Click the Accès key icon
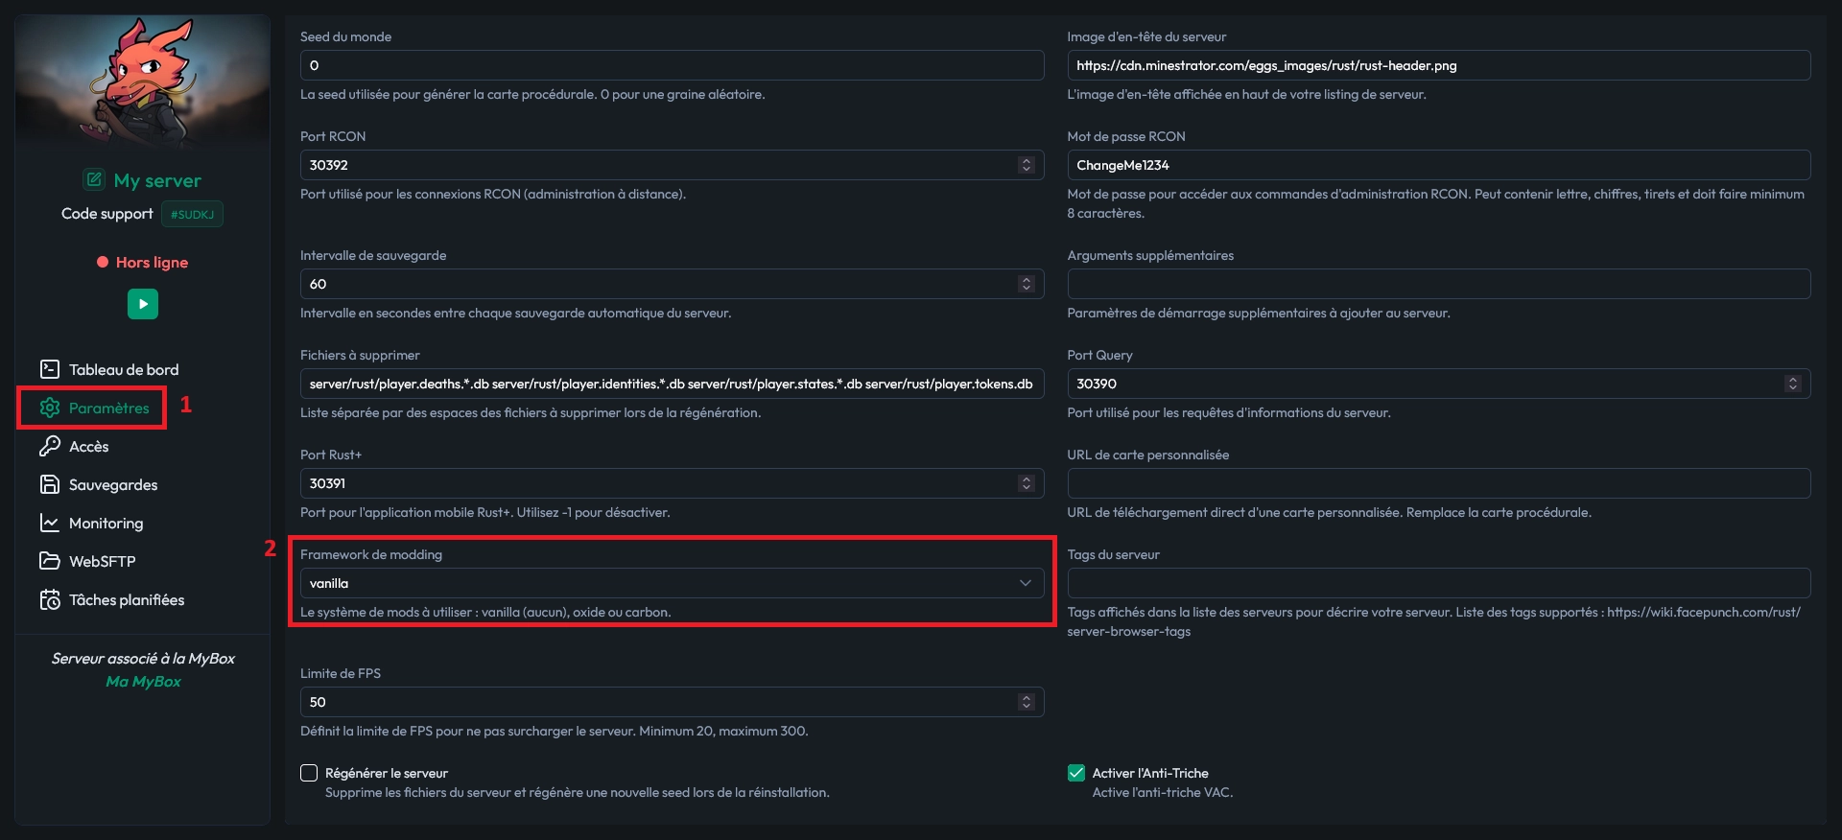Viewport: 1842px width, 840px height. 50,446
